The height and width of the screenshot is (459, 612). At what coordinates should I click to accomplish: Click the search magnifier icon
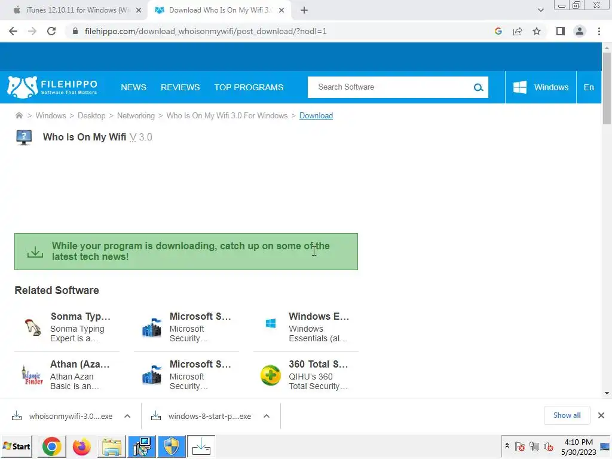[x=478, y=87]
